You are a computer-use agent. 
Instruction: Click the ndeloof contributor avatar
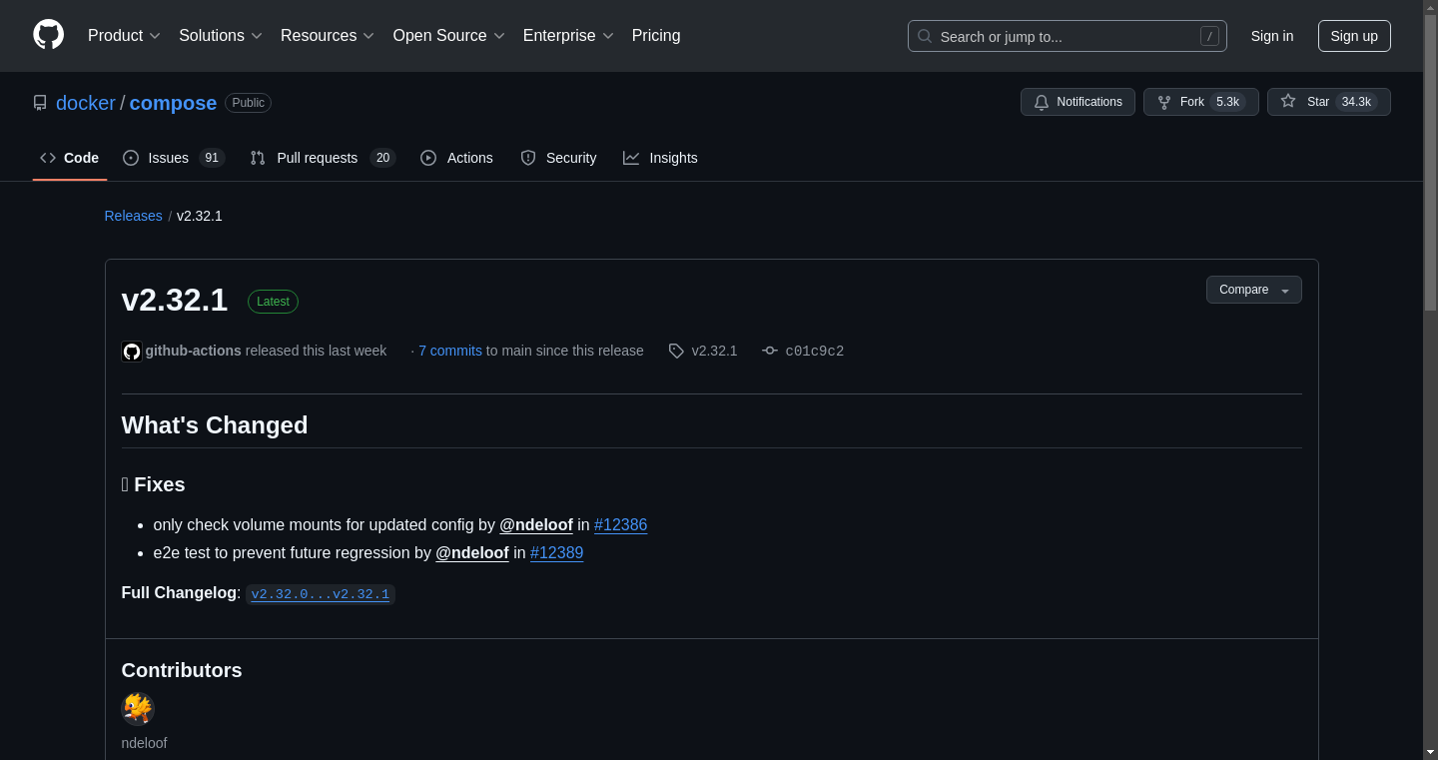coord(138,709)
